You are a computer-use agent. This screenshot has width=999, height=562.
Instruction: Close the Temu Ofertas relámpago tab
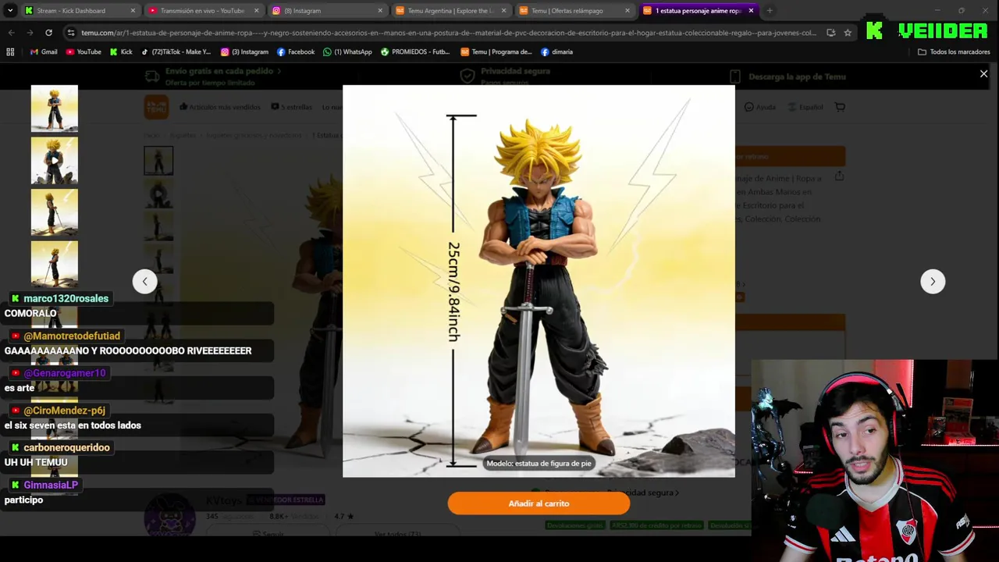click(x=627, y=11)
